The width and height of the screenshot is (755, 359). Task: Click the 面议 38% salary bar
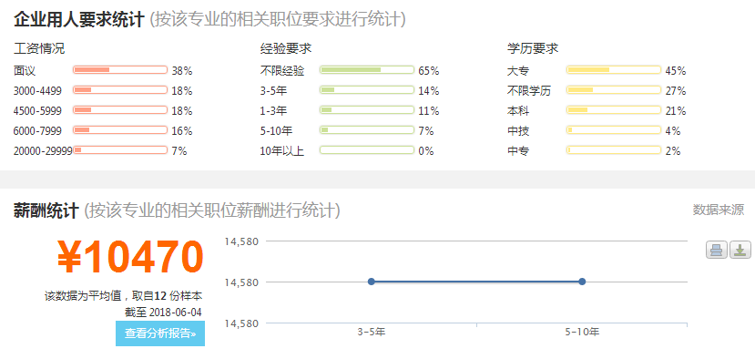coord(120,70)
